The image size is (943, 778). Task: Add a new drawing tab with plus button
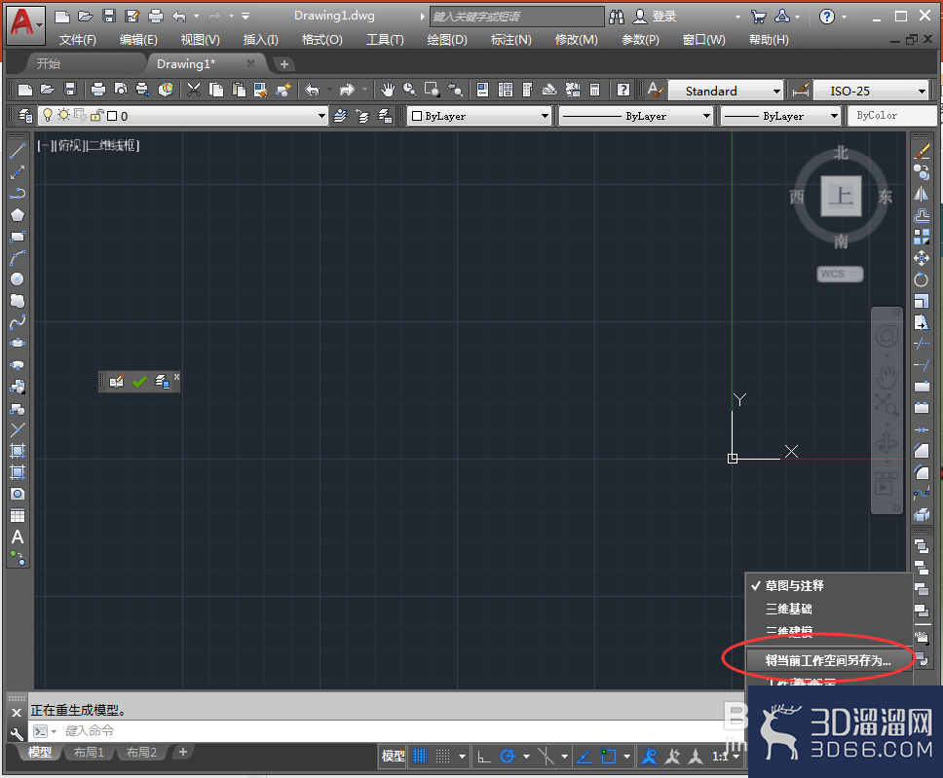284,63
